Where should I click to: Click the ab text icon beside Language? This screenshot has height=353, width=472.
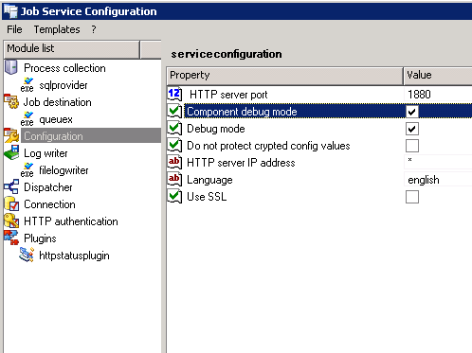(x=174, y=179)
